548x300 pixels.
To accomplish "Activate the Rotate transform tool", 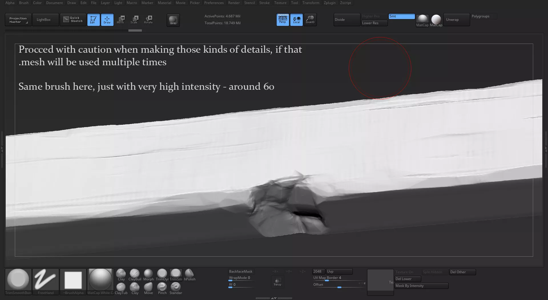I will click(148, 20).
